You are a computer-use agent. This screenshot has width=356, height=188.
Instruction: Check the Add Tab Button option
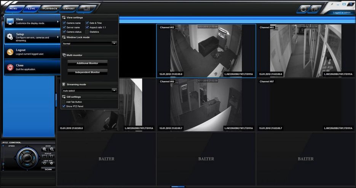coord(64,102)
